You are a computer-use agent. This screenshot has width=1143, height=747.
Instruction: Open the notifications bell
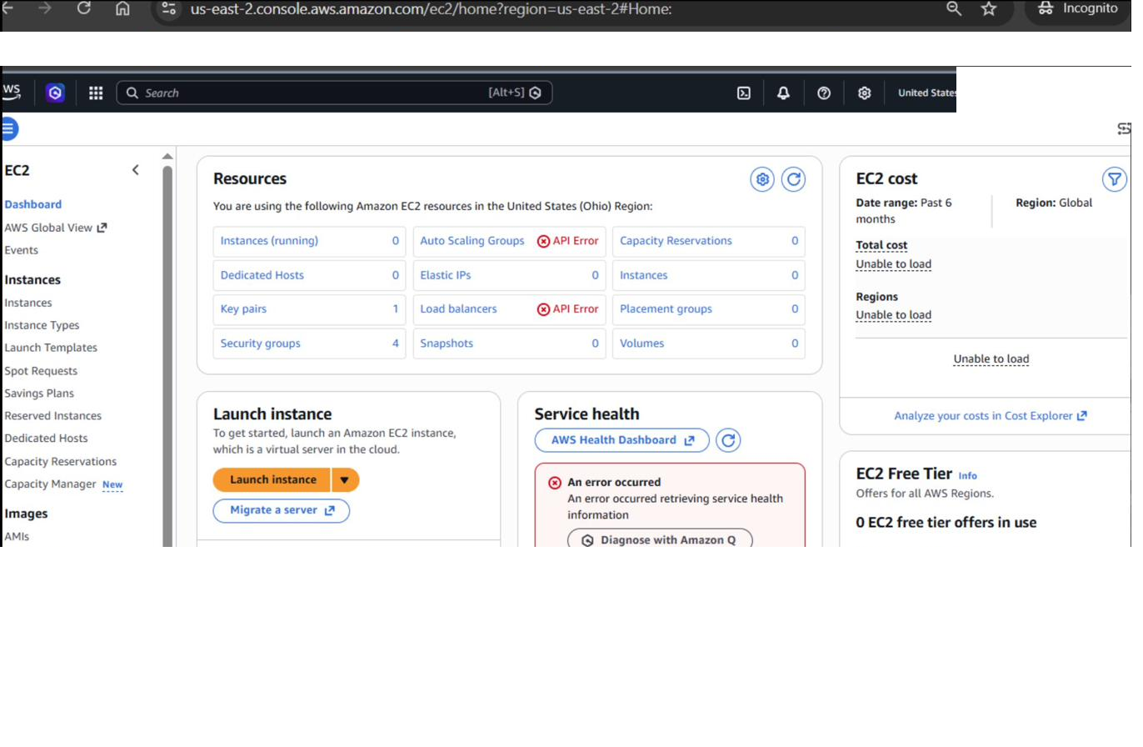pyautogui.click(x=783, y=93)
